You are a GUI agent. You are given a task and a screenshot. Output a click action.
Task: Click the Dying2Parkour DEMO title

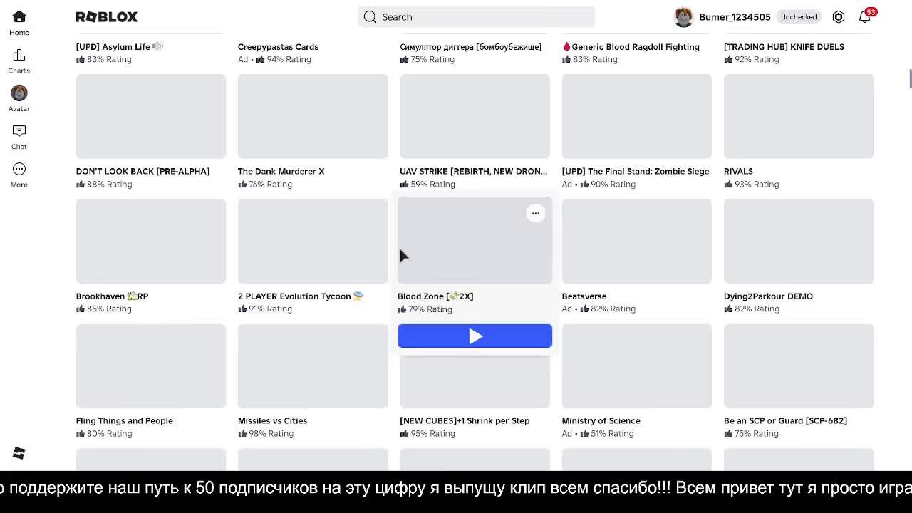tap(768, 296)
